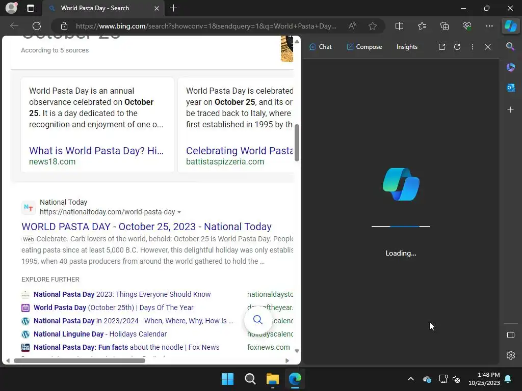Image resolution: width=522 pixels, height=391 pixels.
Task: Switch to the Compose tab
Action: 364,47
